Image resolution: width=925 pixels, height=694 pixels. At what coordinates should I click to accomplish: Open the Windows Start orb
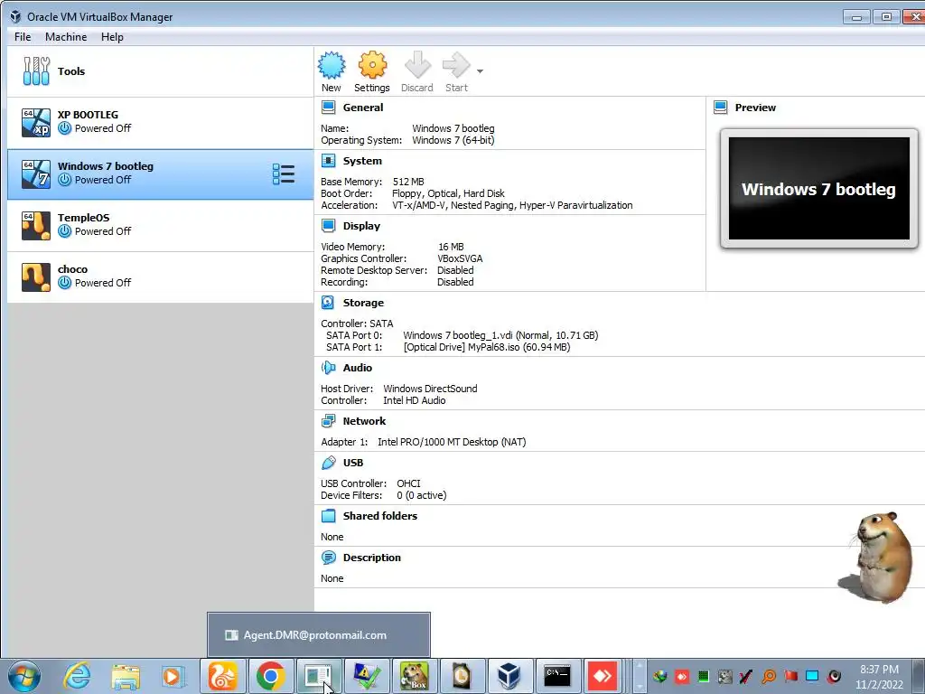tap(24, 676)
